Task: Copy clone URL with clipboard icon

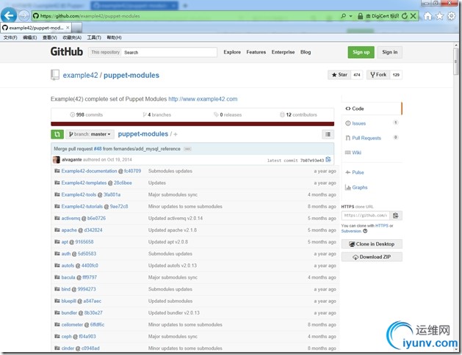Action: point(396,216)
